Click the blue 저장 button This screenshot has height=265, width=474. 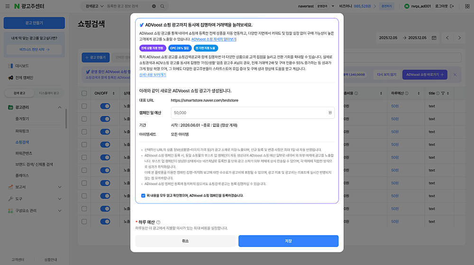point(288,241)
